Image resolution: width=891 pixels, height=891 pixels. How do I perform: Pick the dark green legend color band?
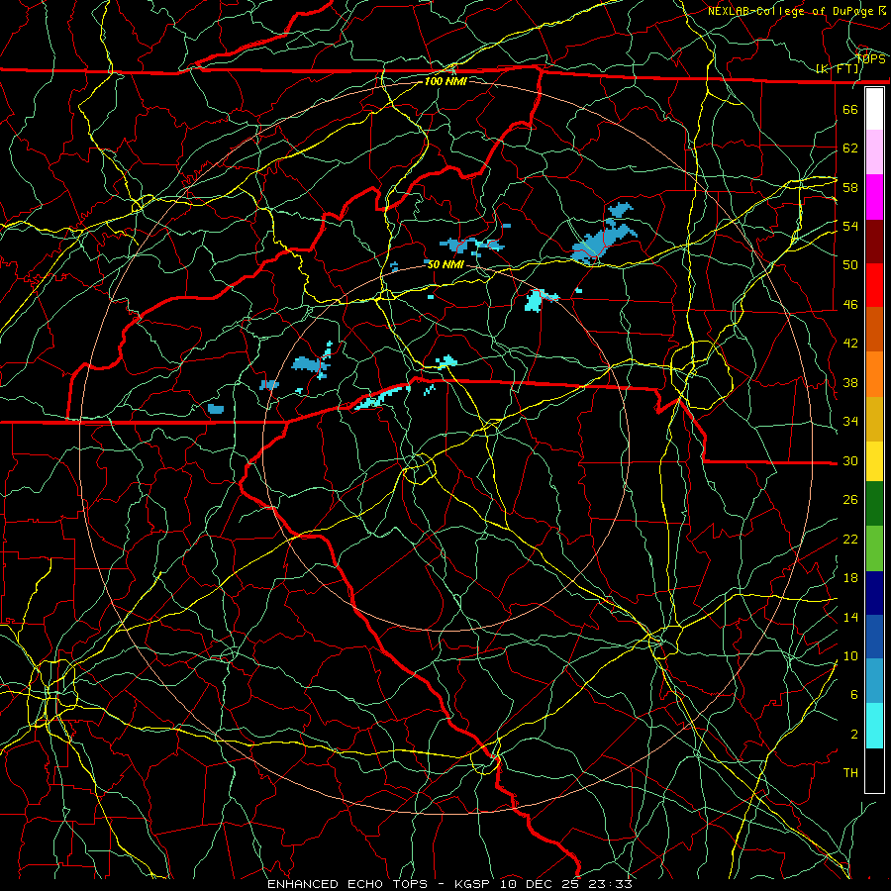(x=874, y=504)
